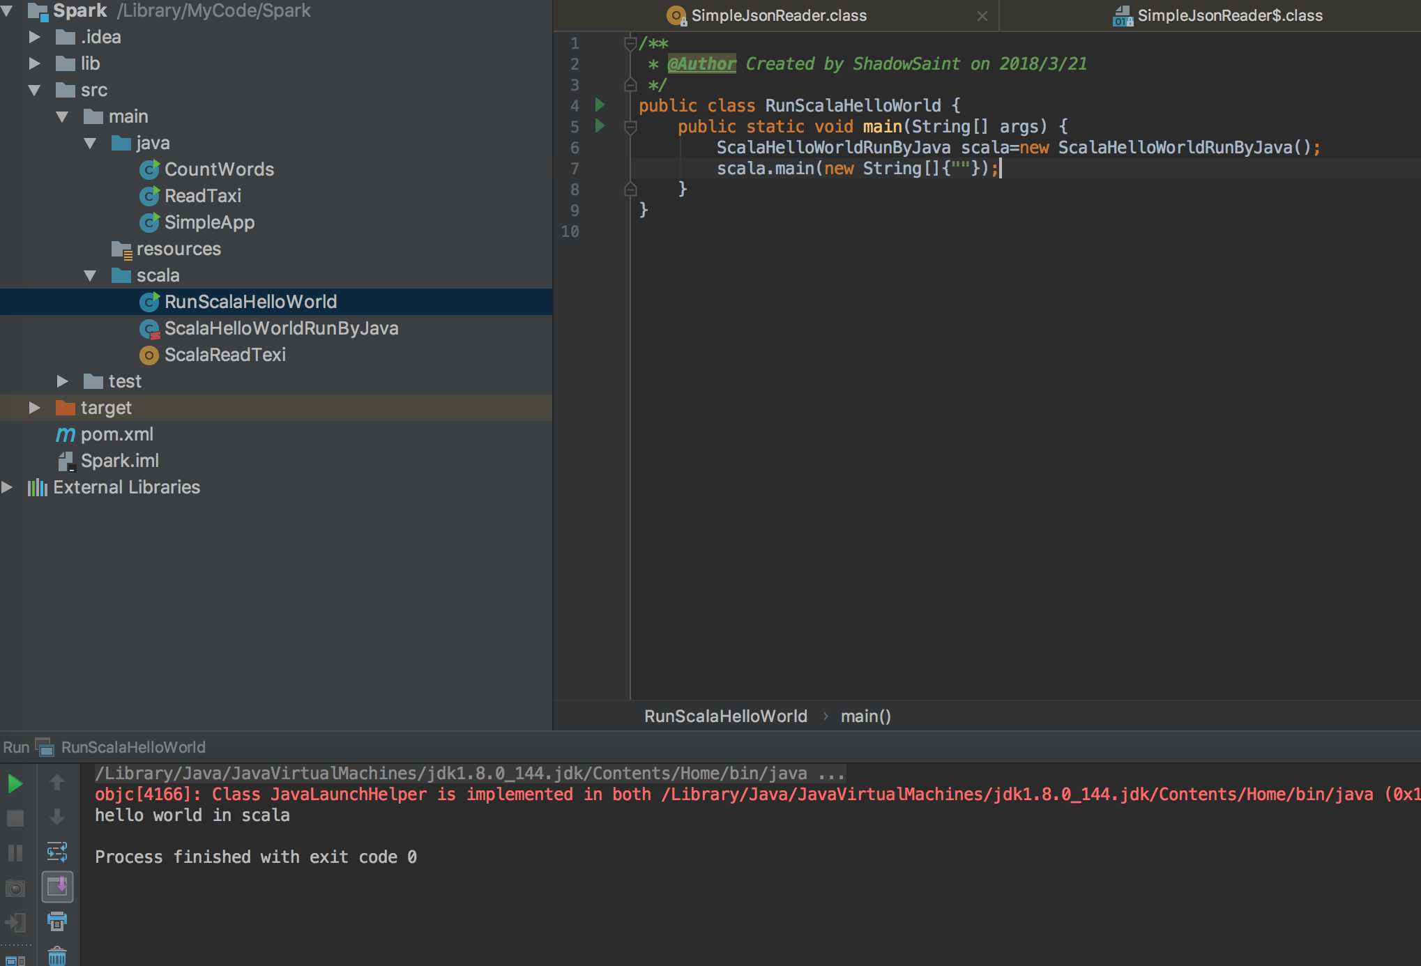Toggle Scroll to end of console
Image resolution: width=1421 pixels, height=966 pixels.
(x=57, y=887)
